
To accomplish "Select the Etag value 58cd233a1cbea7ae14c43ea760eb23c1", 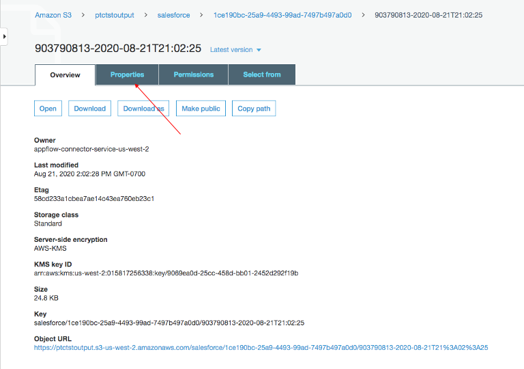I will coord(94,199).
